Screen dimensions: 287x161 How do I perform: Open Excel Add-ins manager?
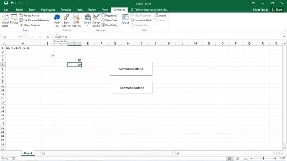pos(66,21)
